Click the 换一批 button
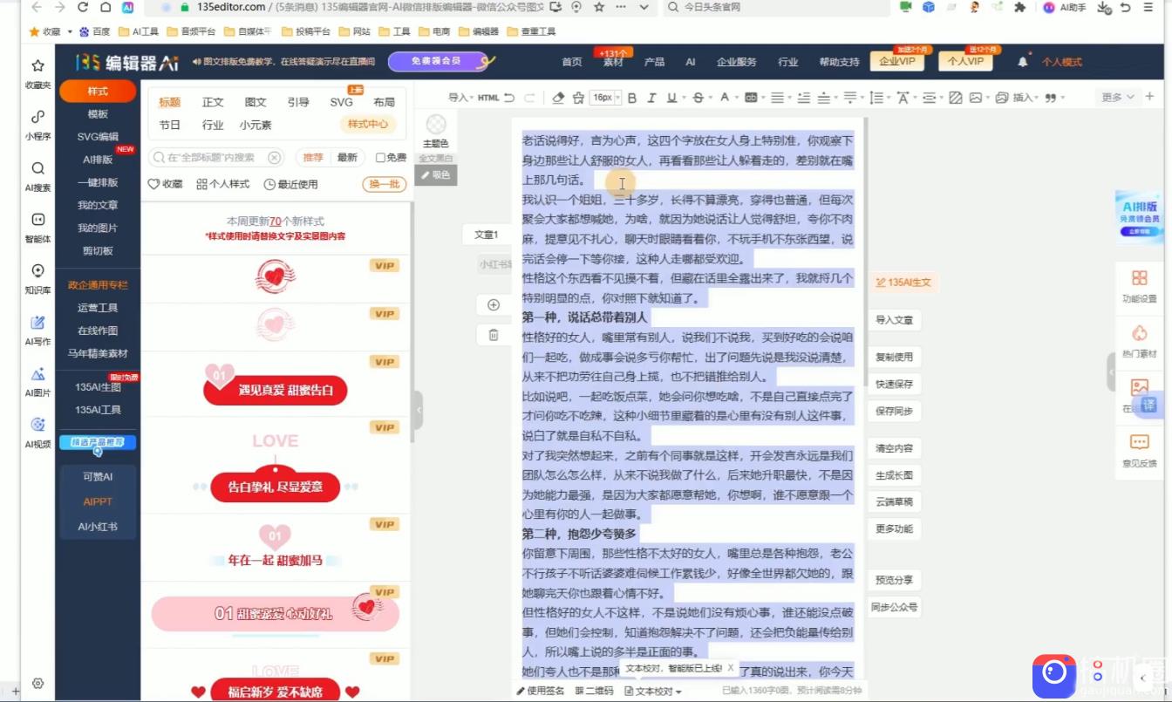 coord(384,184)
